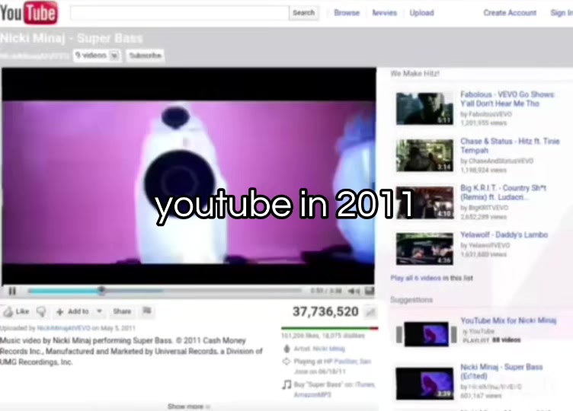The image size is (573, 411).
Task: Open the Upload menu link
Action: click(421, 13)
